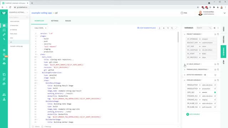Focus the pipeline search field in sidebar
This screenshot has height=128, width=228.
click(18, 17)
